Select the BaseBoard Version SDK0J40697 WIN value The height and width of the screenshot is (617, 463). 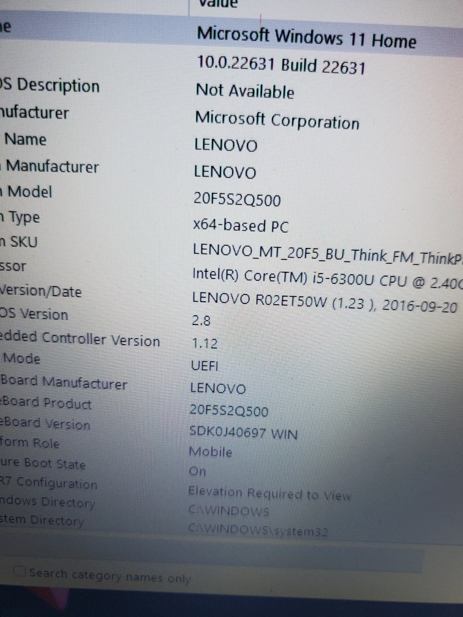[243, 434]
